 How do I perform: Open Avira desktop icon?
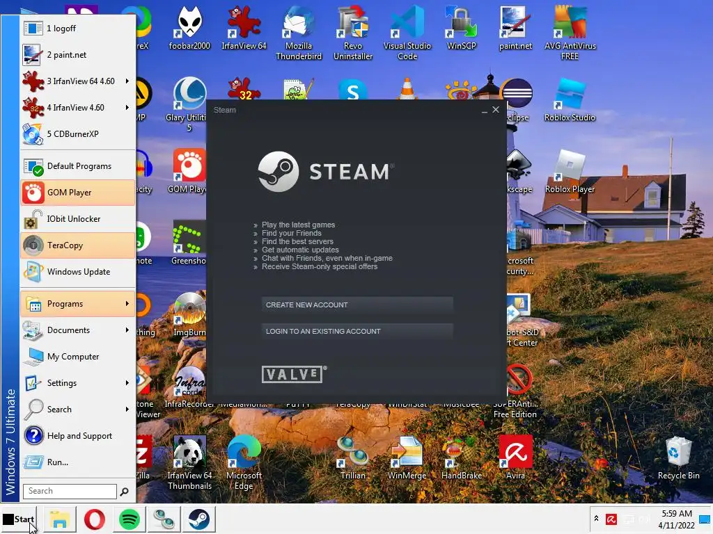pos(515,458)
